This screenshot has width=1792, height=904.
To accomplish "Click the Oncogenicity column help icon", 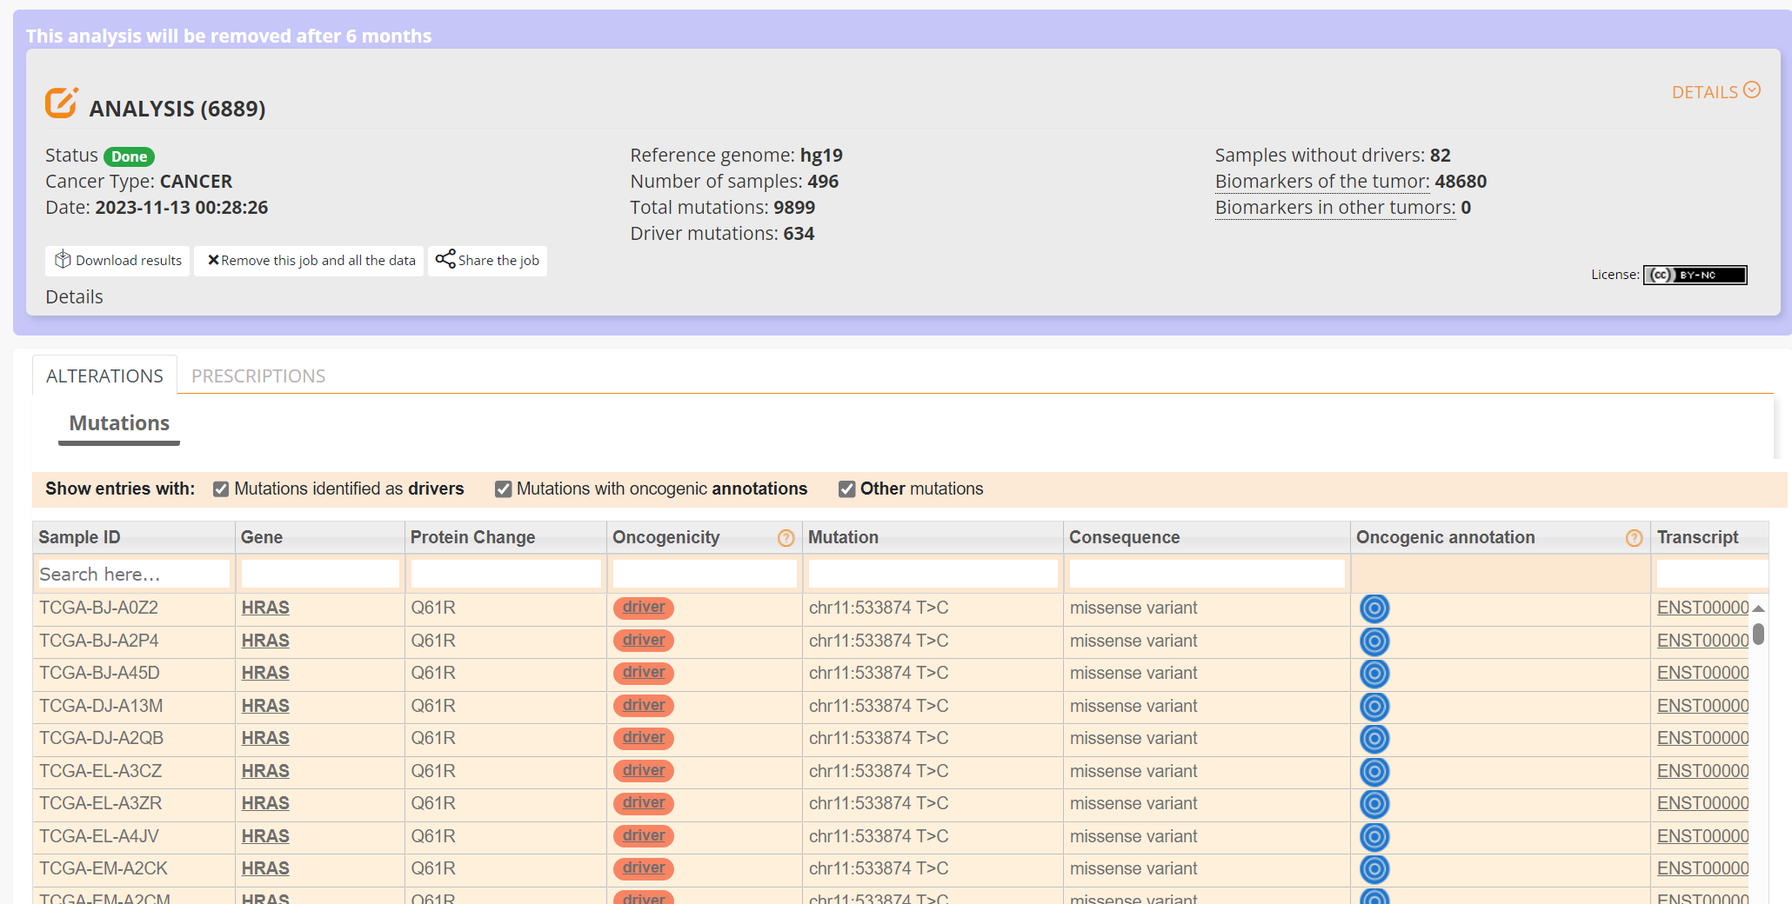I will tap(786, 539).
